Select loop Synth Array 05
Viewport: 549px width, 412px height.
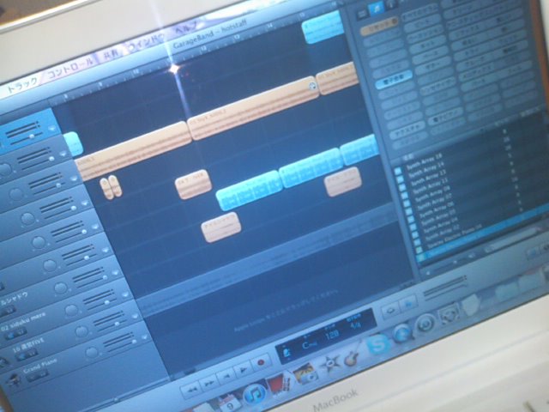coord(438,217)
